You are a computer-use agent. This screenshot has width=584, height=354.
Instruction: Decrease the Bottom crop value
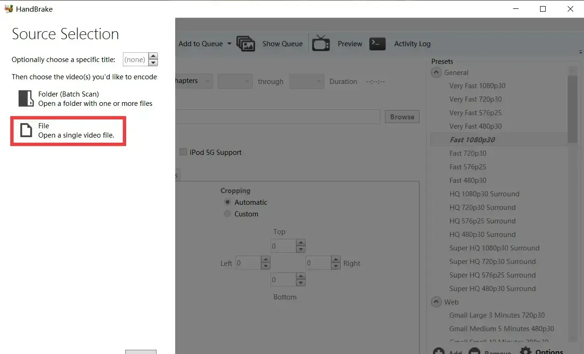click(x=301, y=283)
